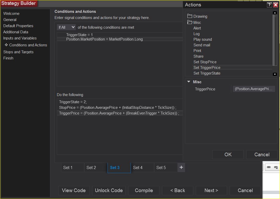Click the link chain icon
The height and width of the screenshot is (199, 280).
coord(269,167)
